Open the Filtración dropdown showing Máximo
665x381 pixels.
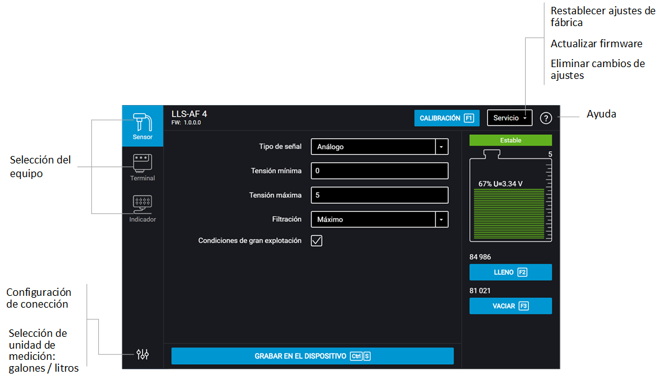379,219
